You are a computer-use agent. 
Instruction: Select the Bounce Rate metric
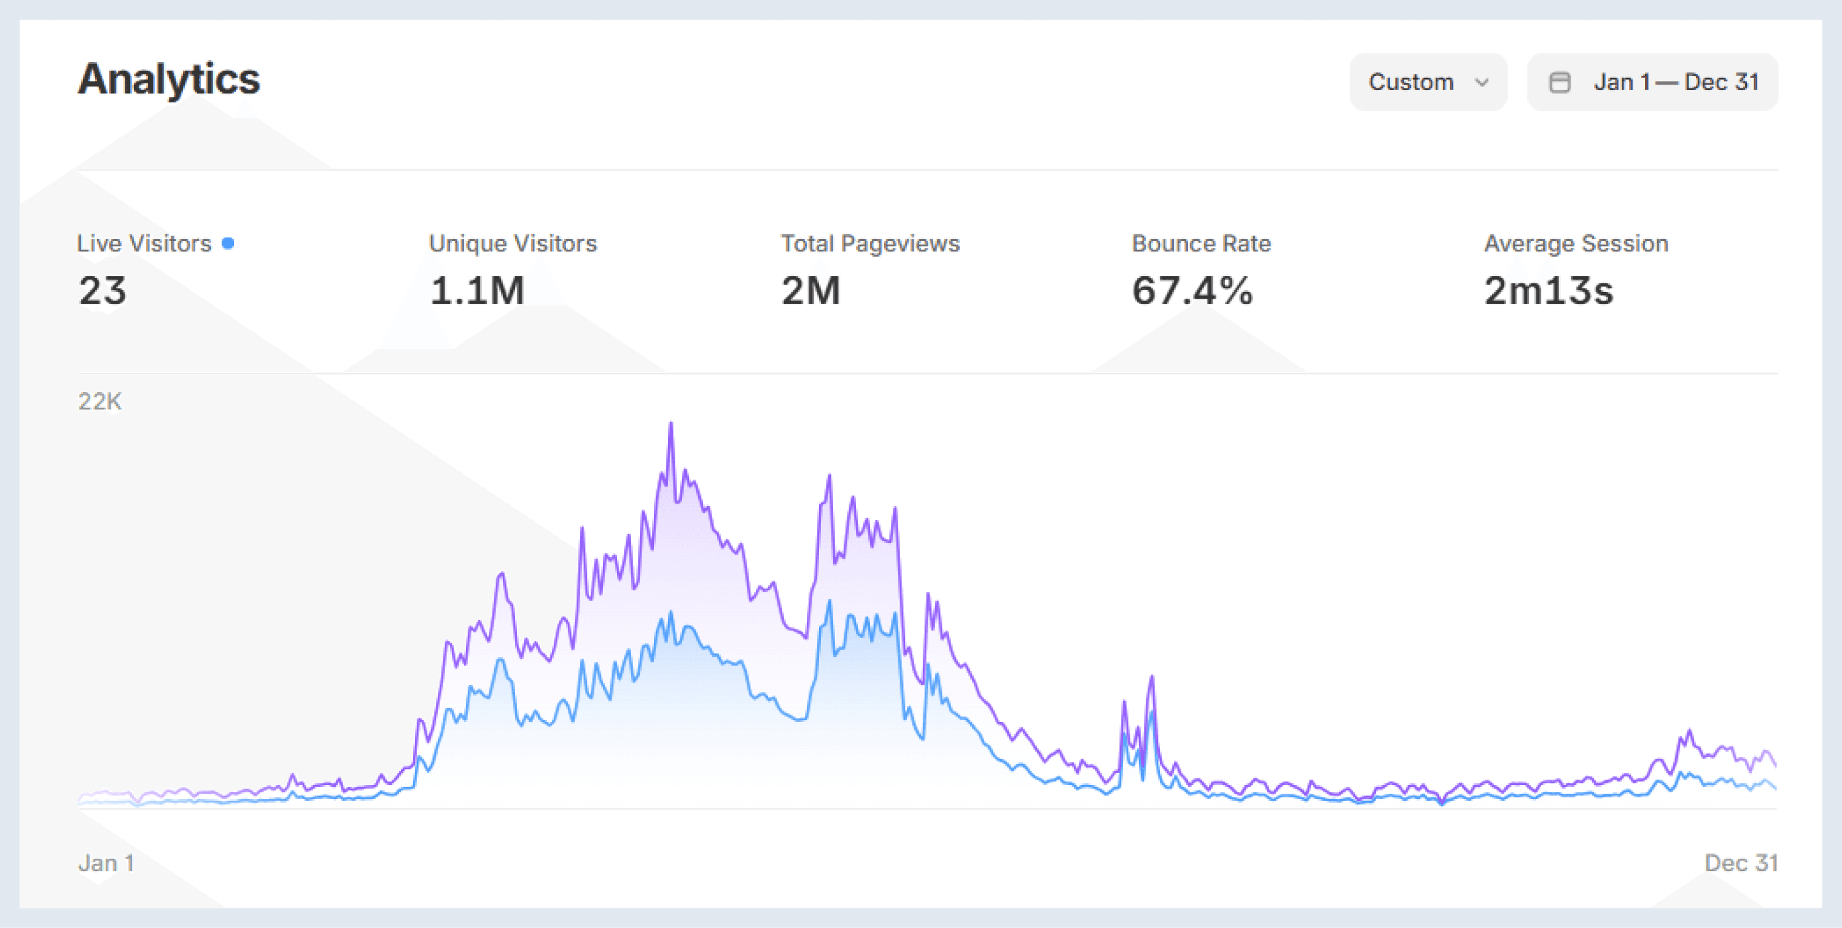1202,244
